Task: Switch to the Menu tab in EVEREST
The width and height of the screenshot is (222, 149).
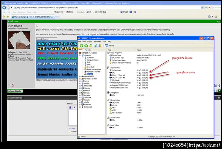Action: pos(81,50)
